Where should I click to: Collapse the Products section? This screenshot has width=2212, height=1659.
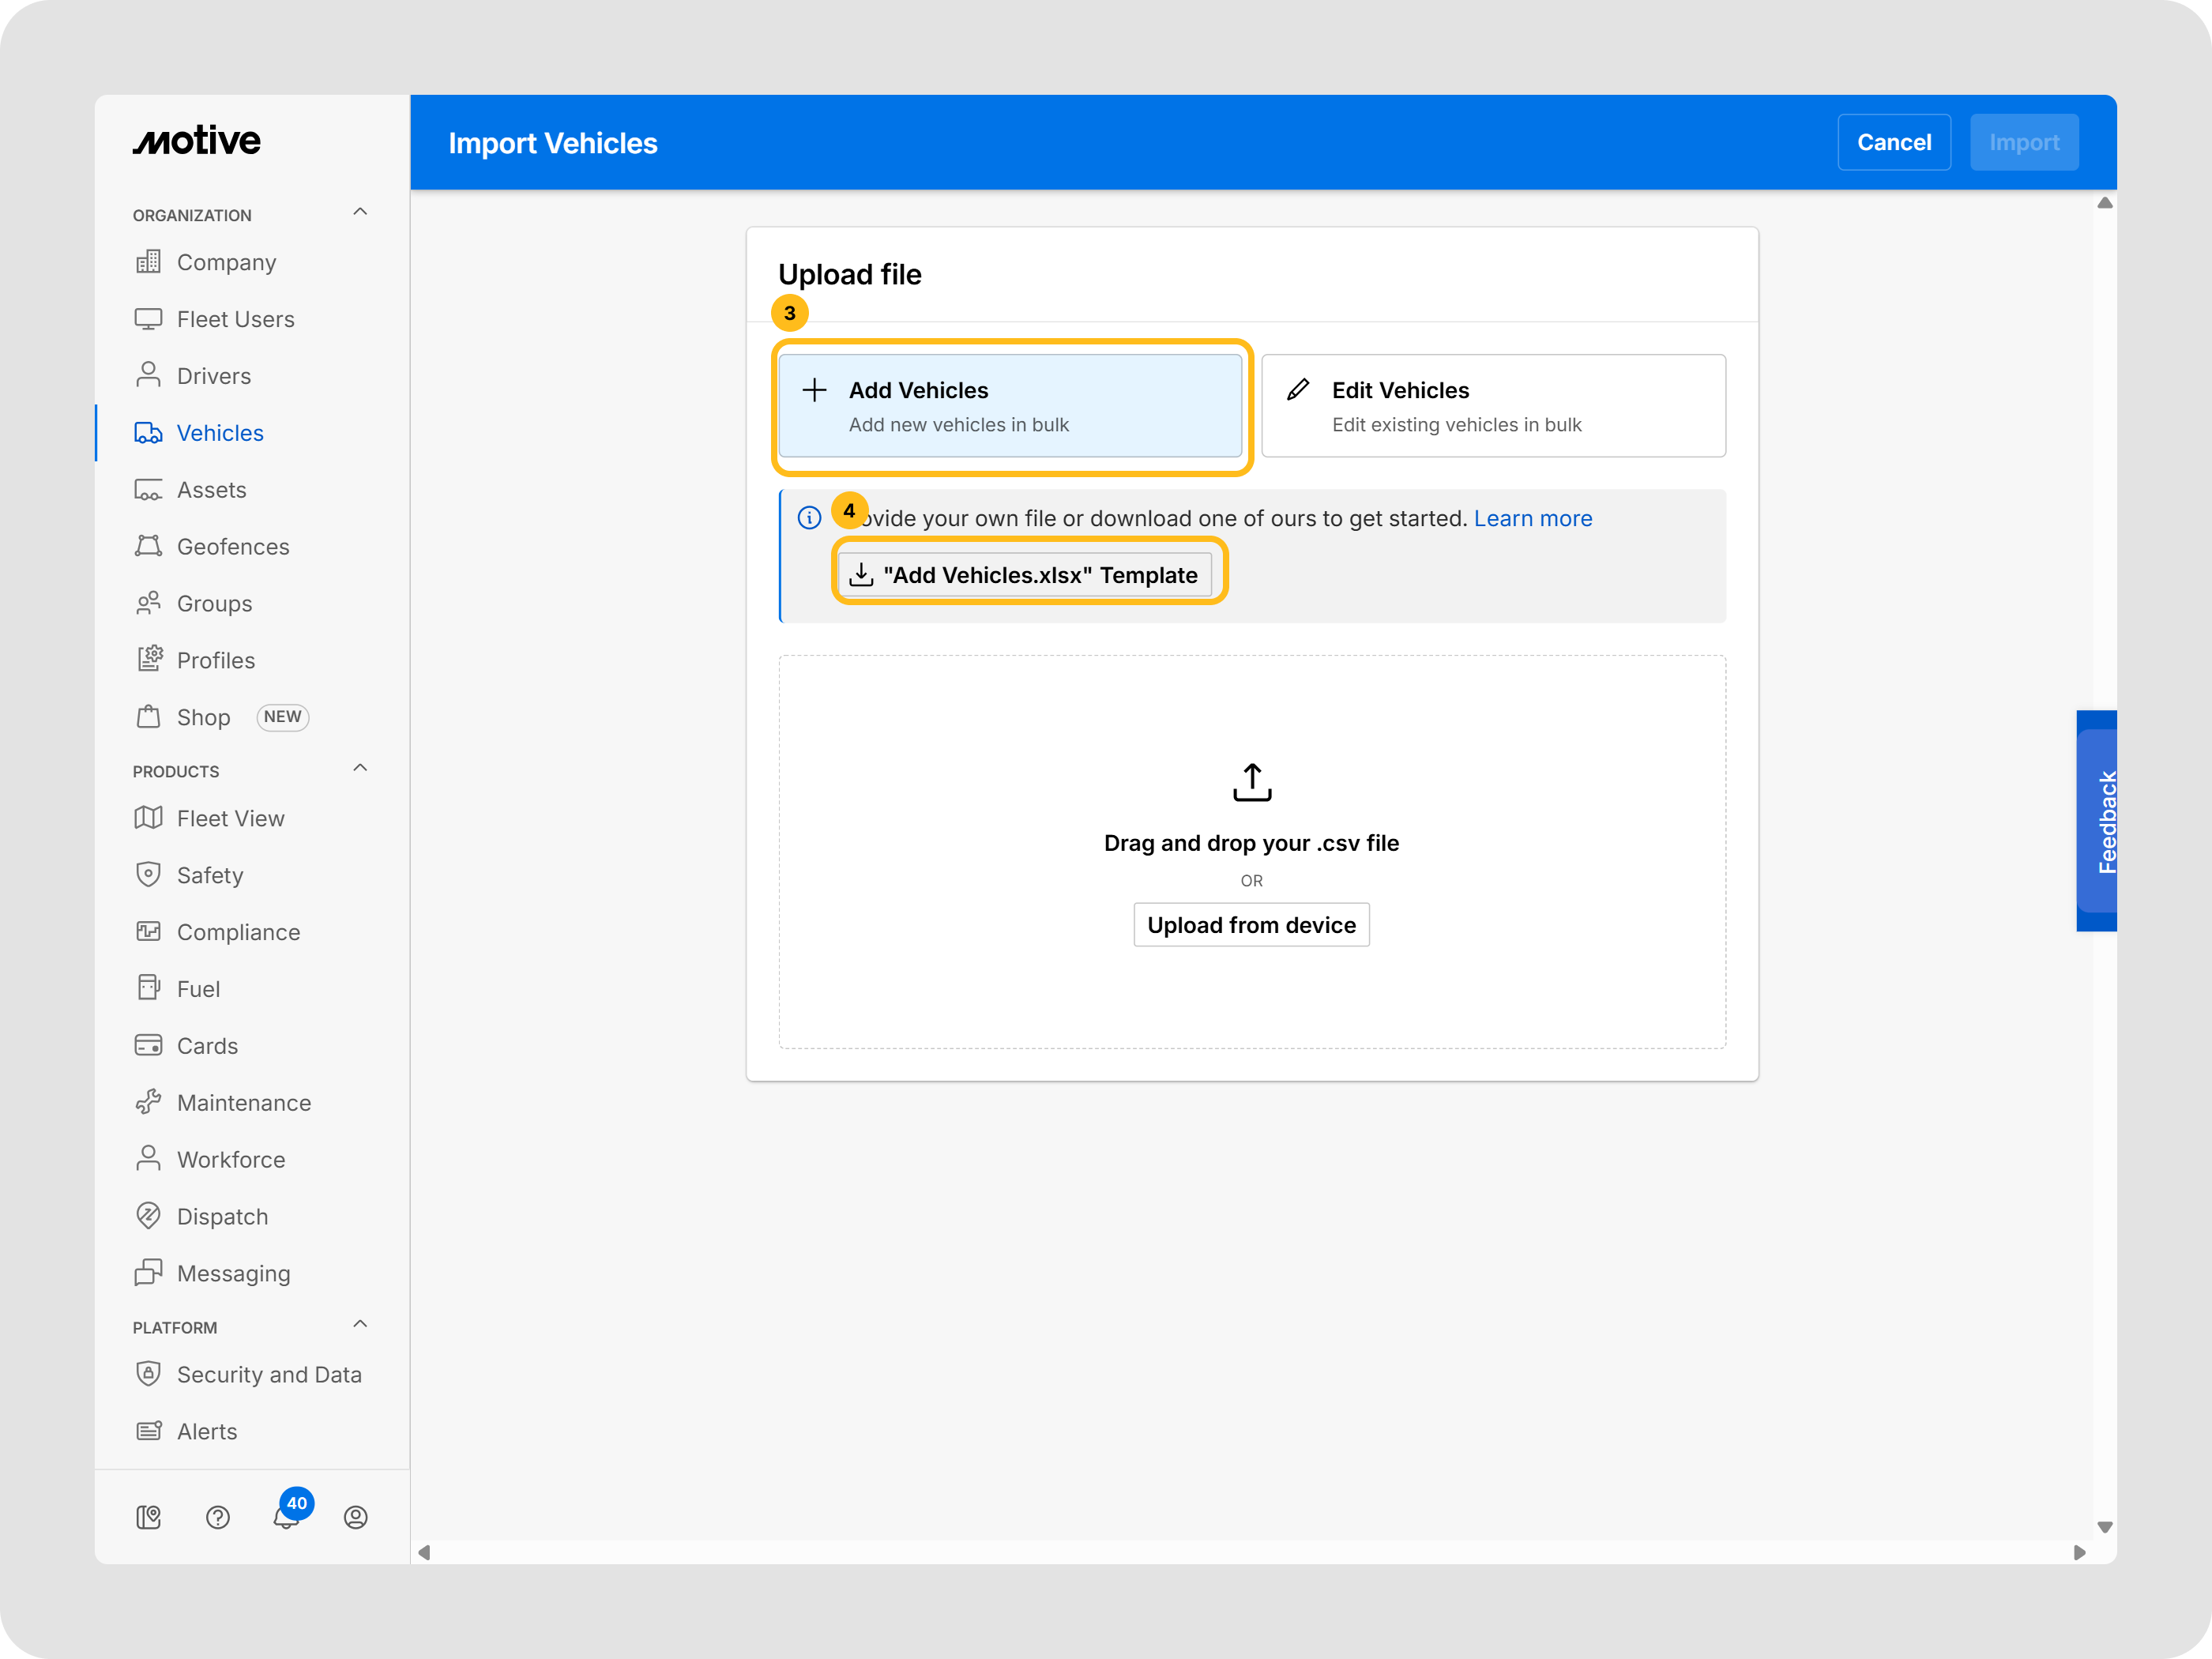360,768
